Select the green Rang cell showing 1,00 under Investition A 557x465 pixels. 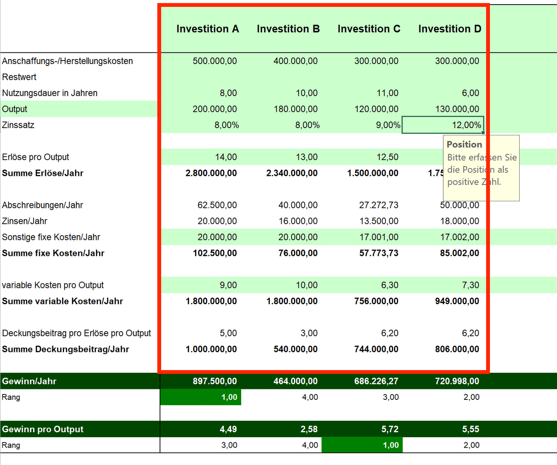pos(200,397)
